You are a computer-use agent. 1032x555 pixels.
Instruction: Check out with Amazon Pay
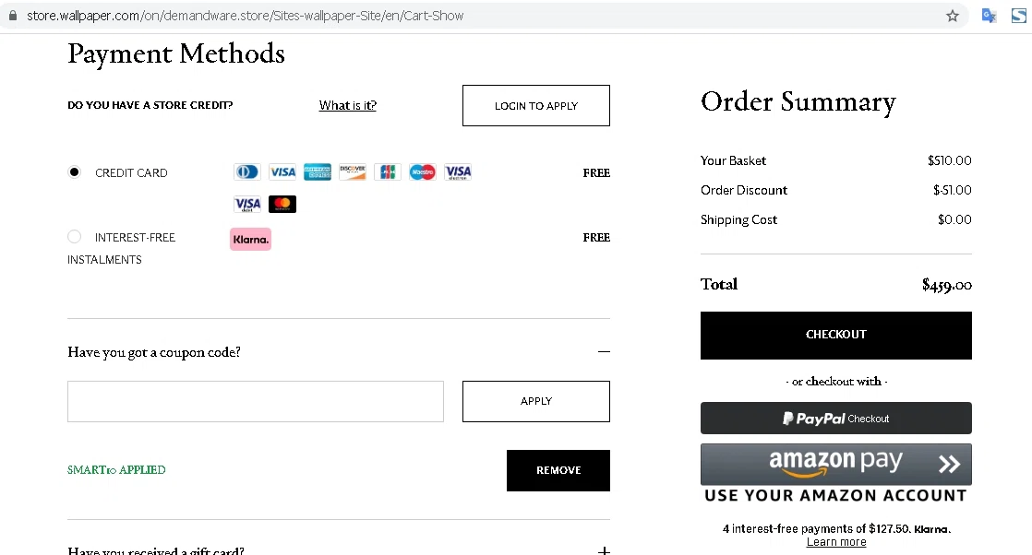[x=835, y=464]
